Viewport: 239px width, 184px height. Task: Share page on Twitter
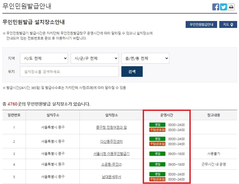(224, 7)
